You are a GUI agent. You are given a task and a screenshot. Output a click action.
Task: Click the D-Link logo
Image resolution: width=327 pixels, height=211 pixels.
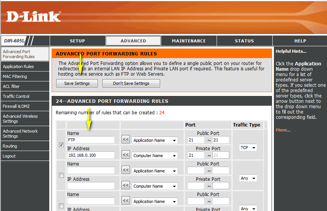coord(34,16)
